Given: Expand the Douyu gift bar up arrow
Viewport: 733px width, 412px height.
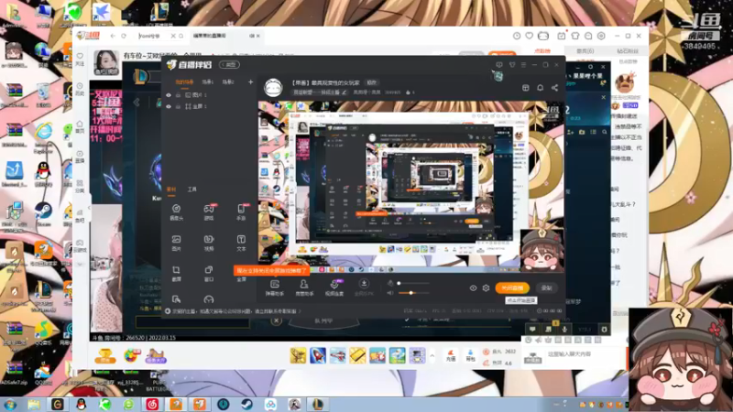Looking at the screenshot, I should pos(432,356).
